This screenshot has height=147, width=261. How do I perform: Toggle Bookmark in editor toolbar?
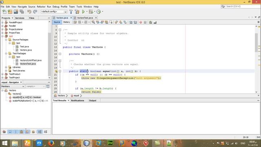point(125,22)
